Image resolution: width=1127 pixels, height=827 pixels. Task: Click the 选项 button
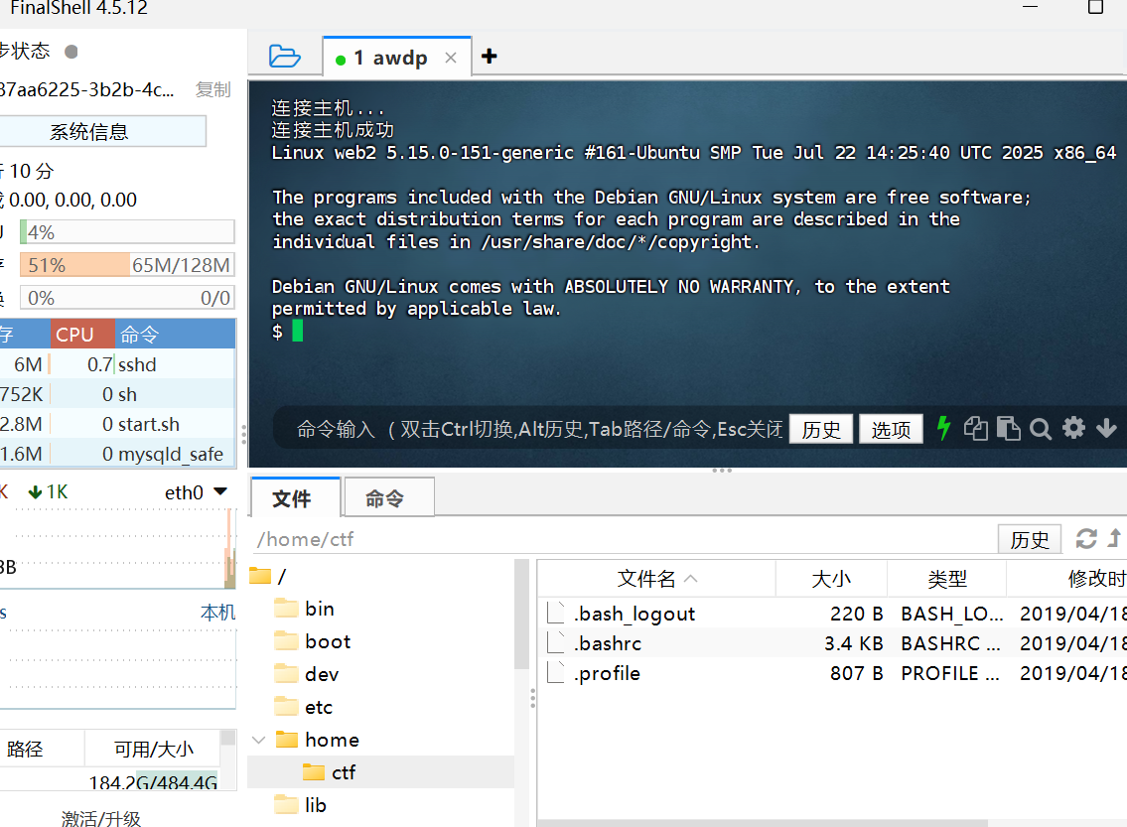pyautogui.click(x=891, y=429)
